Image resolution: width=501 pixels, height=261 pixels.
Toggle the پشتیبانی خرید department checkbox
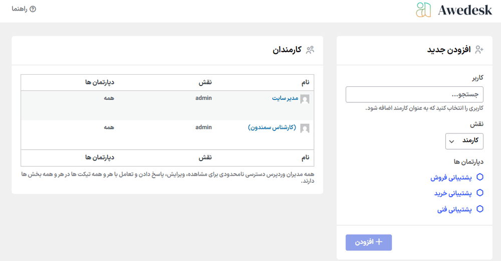pyautogui.click(x=480, y=193)
